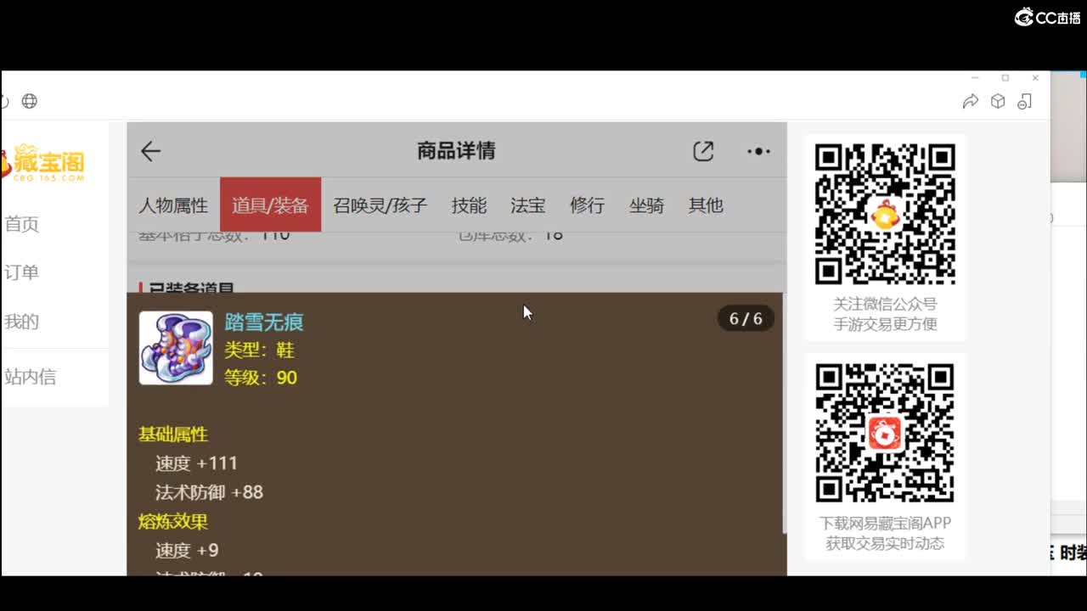
Task: Go to 首页 in the sidebar
Action: [22, 224]
